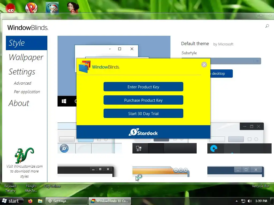Switch to the Settings taskbar window
Image resolution: width=274 pixels, height=205 pixels.
(67, 201)
